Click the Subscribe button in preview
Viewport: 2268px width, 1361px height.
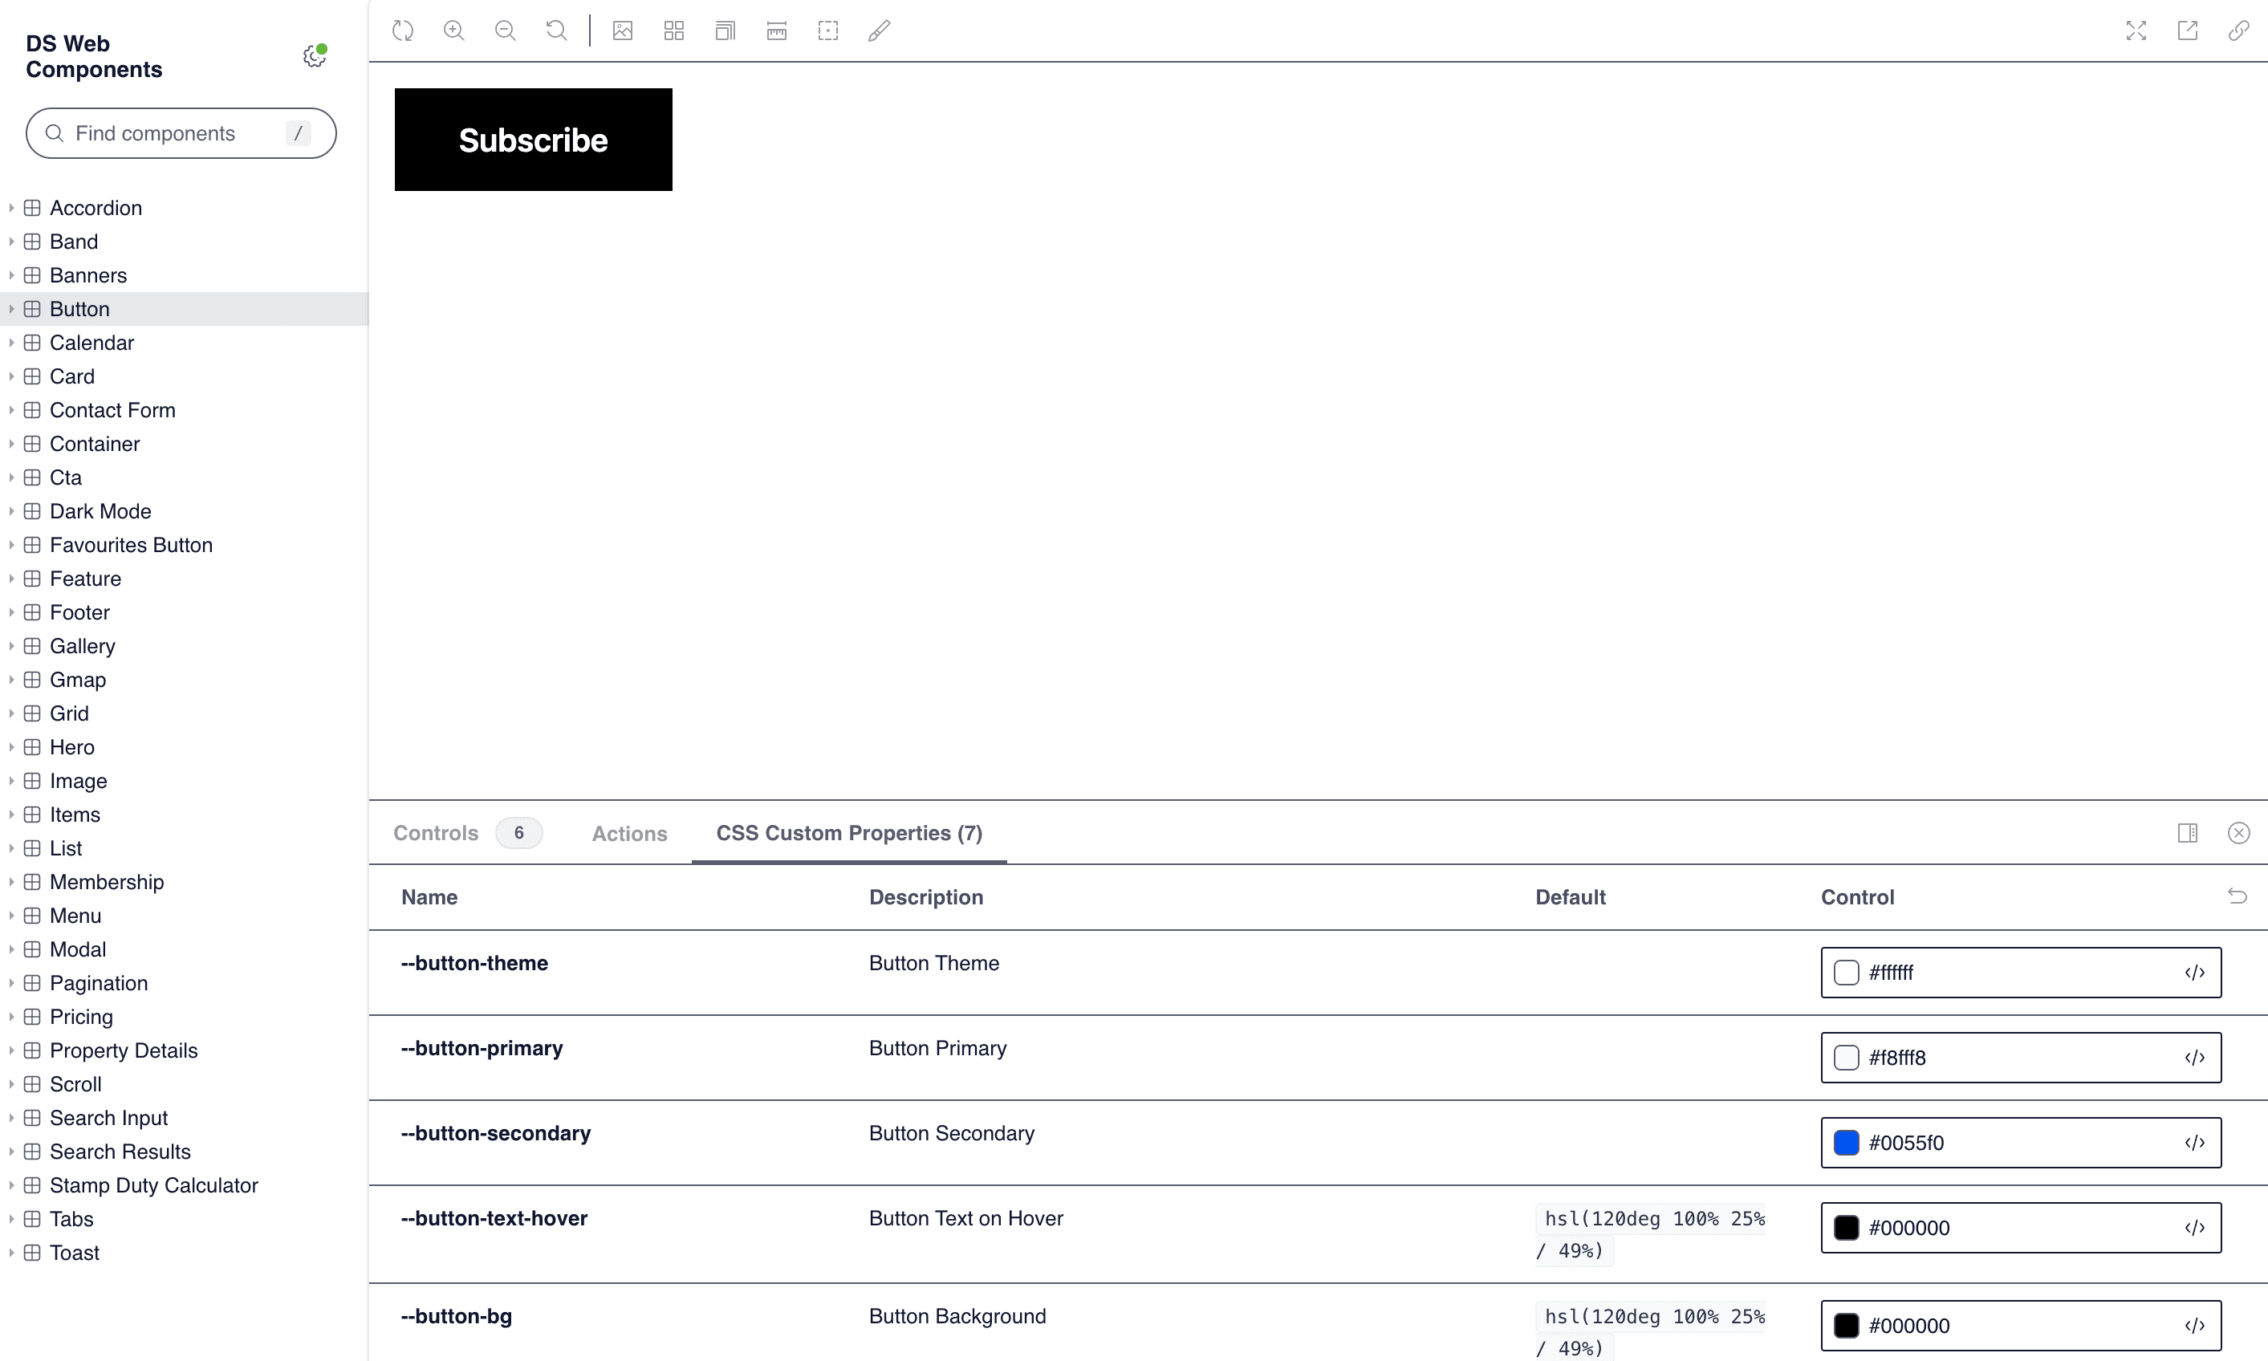pos(533,140)
